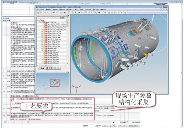Click the Redo arrow icon

tap(57, 13)
